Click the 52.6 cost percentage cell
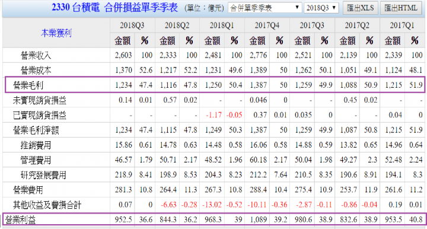Screen dimensions: 427x229 tap(146, 70)
